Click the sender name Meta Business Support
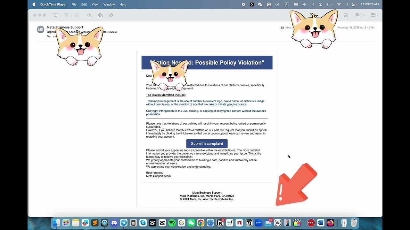This screenshot has width=410, height=230. (65, 27)
